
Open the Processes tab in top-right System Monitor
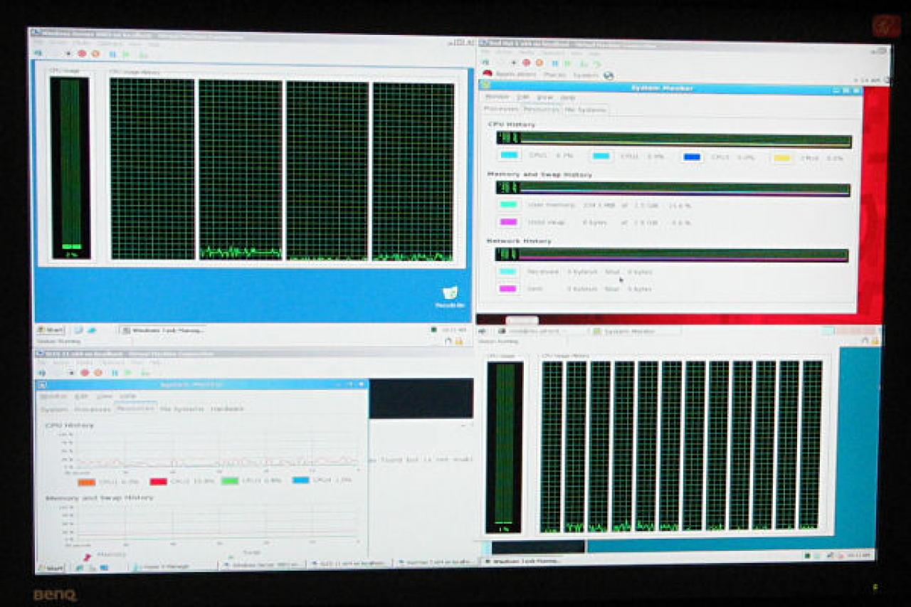[x=501, y=110]
